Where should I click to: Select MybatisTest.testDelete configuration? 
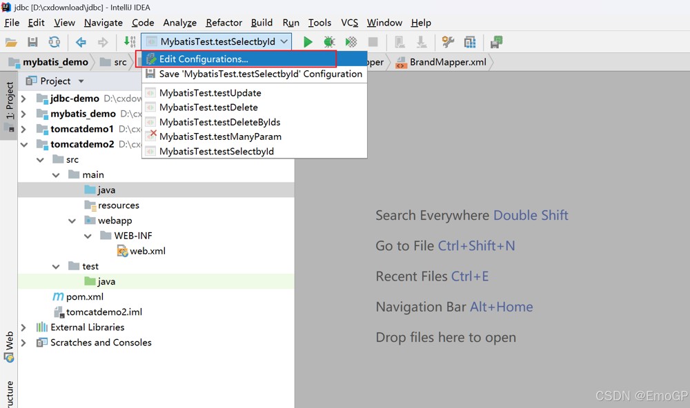pos(255,108)
